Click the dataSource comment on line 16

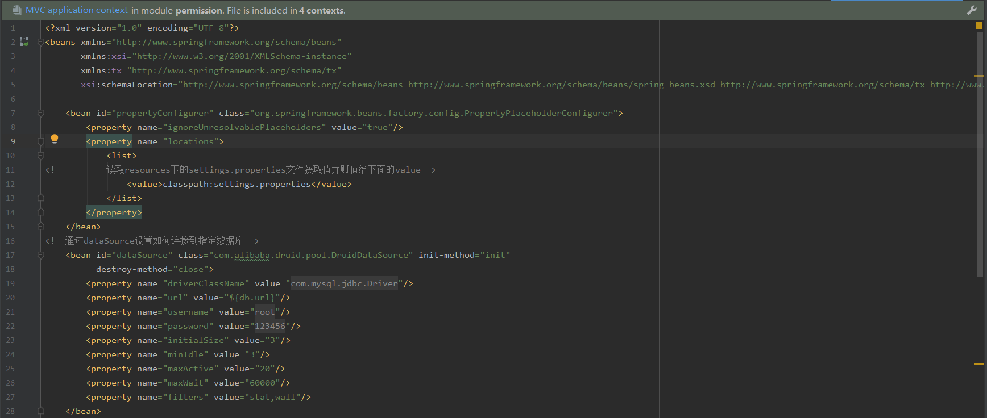pos(152,241)
